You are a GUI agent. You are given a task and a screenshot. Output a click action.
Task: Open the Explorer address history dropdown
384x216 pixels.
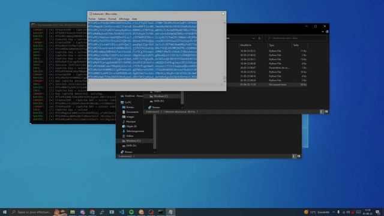pos(253,38)
